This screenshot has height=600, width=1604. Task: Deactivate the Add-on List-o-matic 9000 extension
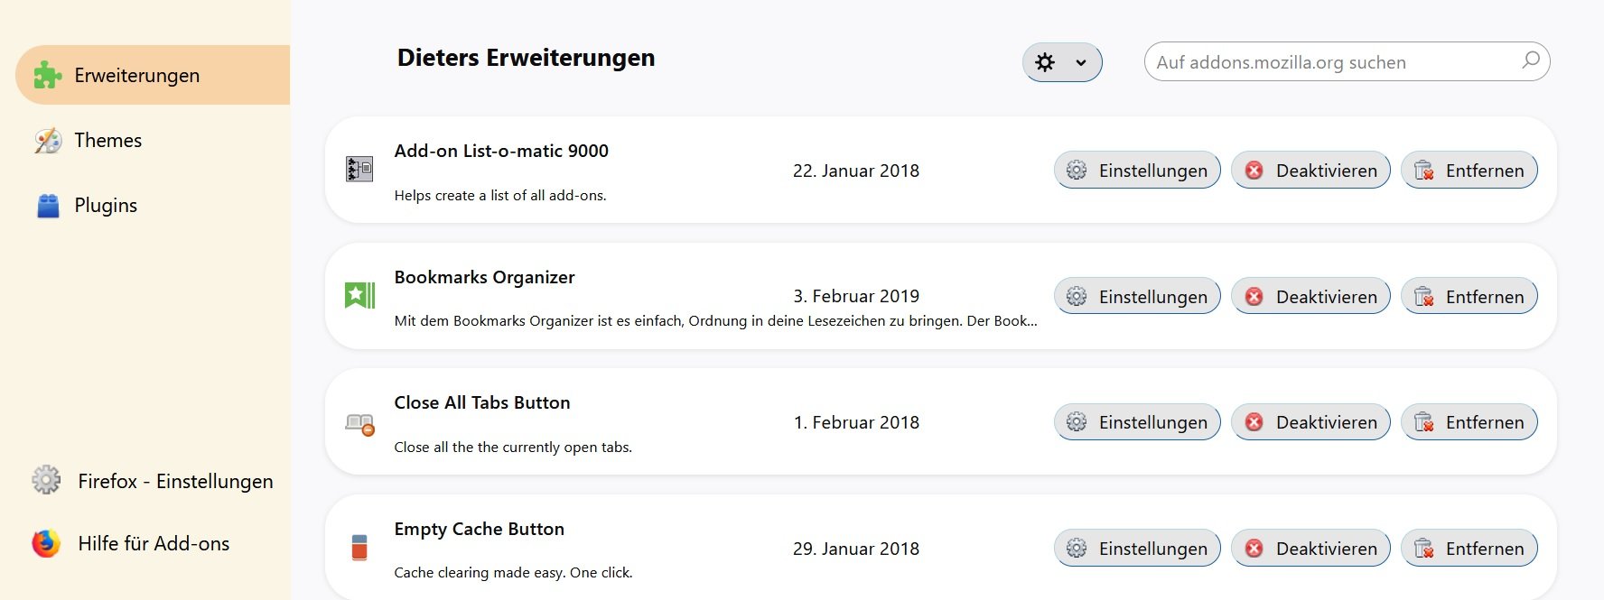tap(1310, 171)
